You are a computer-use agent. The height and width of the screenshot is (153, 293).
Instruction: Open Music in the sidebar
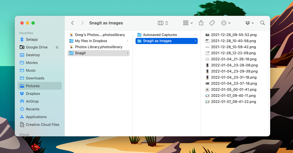[40, 70]
